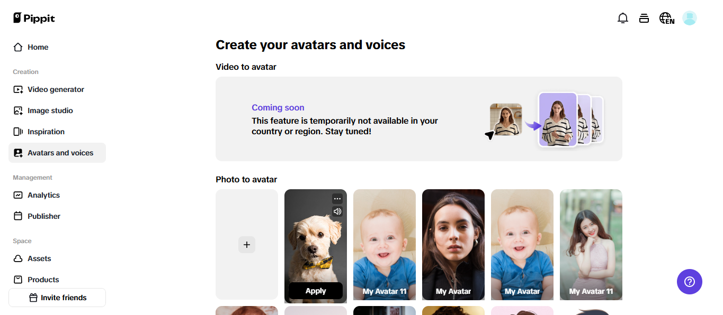Navigate to Inspiration section
The width and height of the screenshot is (723, 315).
coord(46,132)
